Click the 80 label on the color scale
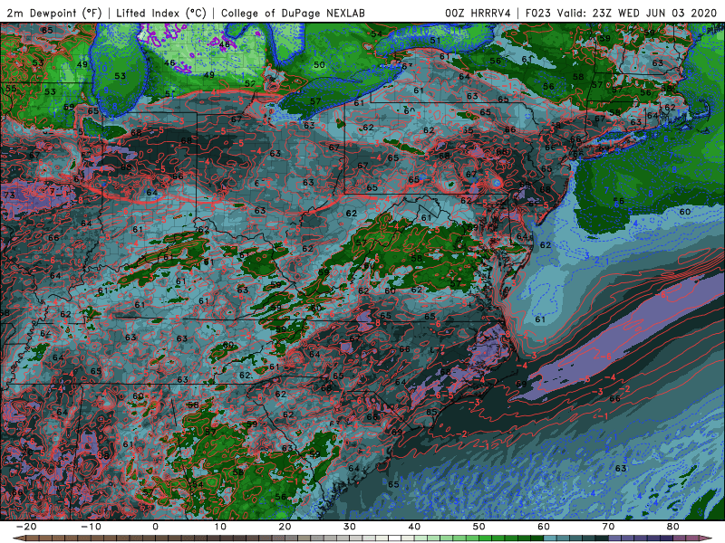This screenshot has width=725, height=543. coord(673,527)
